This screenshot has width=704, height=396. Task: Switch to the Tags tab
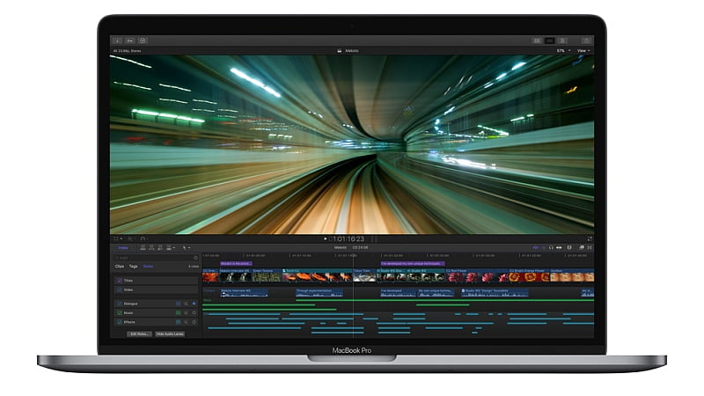(133, 266)
